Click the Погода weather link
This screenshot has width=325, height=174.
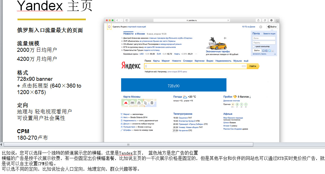click(x=177, y=97)
